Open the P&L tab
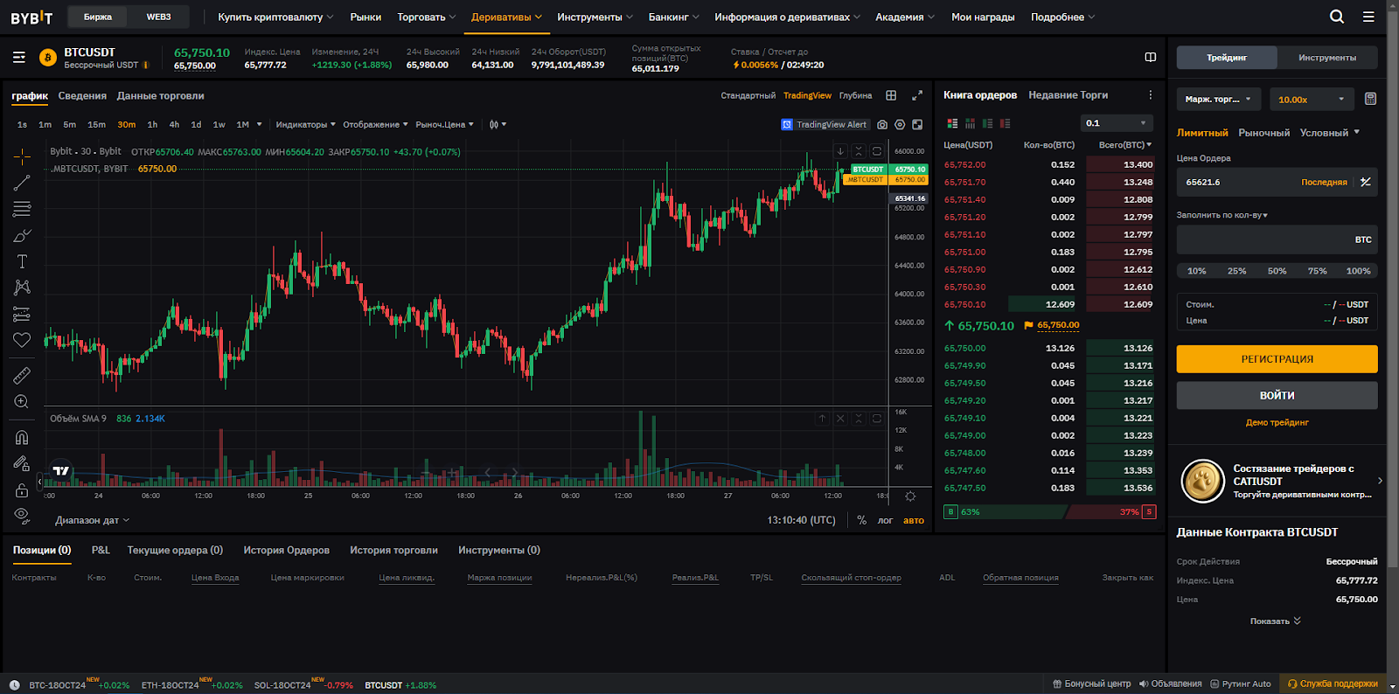Image resolution: width=1399 pixels, height=694 pixels. point(101,550)
